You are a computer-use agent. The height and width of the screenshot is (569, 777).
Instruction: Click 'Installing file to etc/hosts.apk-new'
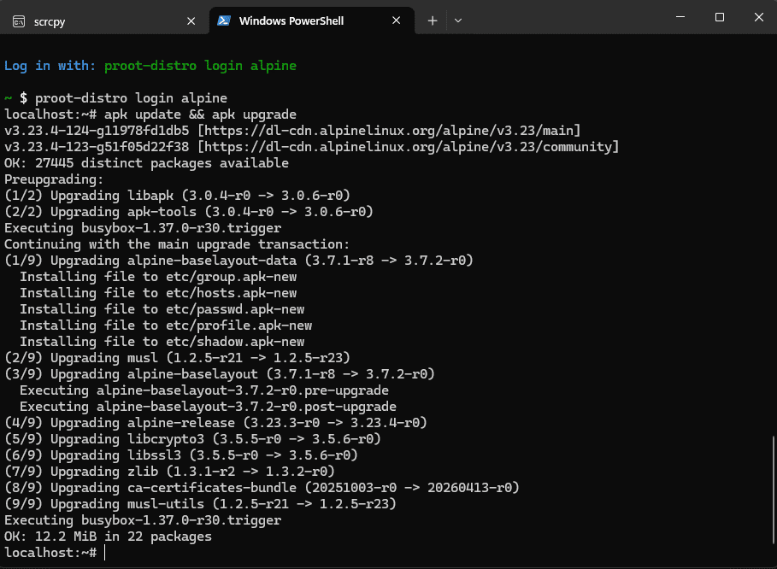158,293
